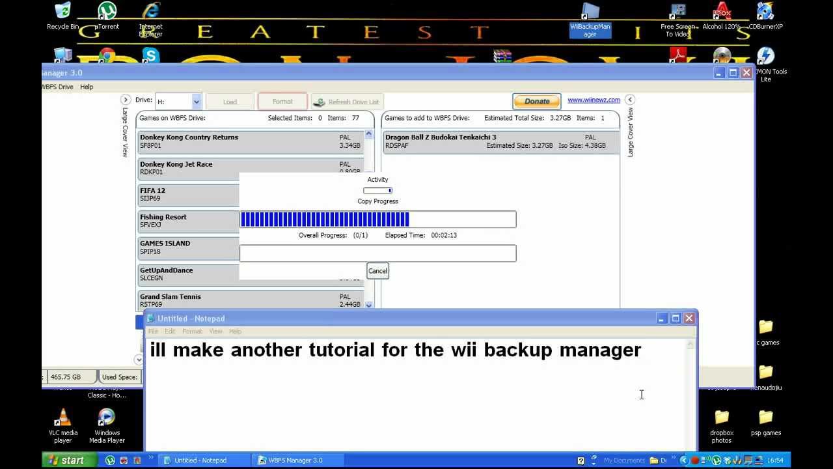Select the Grand Slam Tennis row
This screenshot has width=833, height=469.
(250, 300)
